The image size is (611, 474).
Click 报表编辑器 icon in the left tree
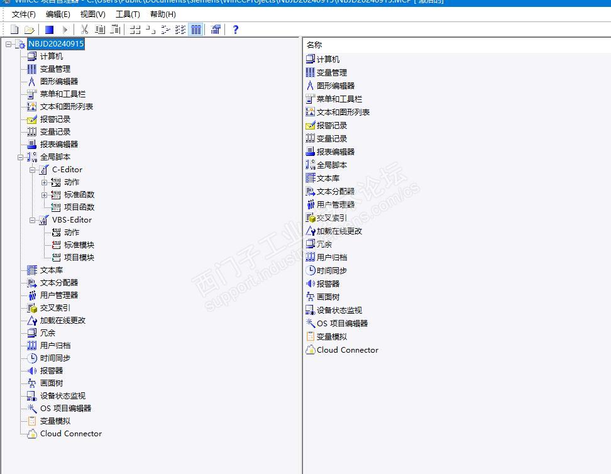pos(32,144)
